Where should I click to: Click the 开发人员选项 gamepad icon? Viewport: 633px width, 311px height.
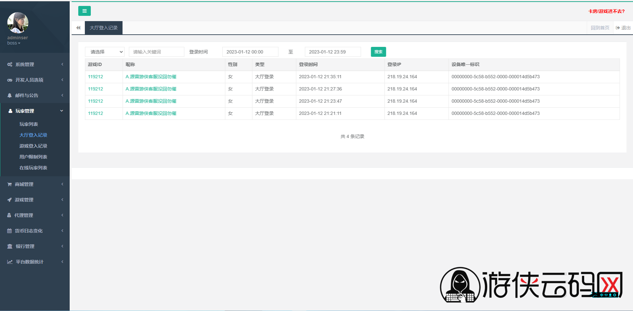pos(10,80)
